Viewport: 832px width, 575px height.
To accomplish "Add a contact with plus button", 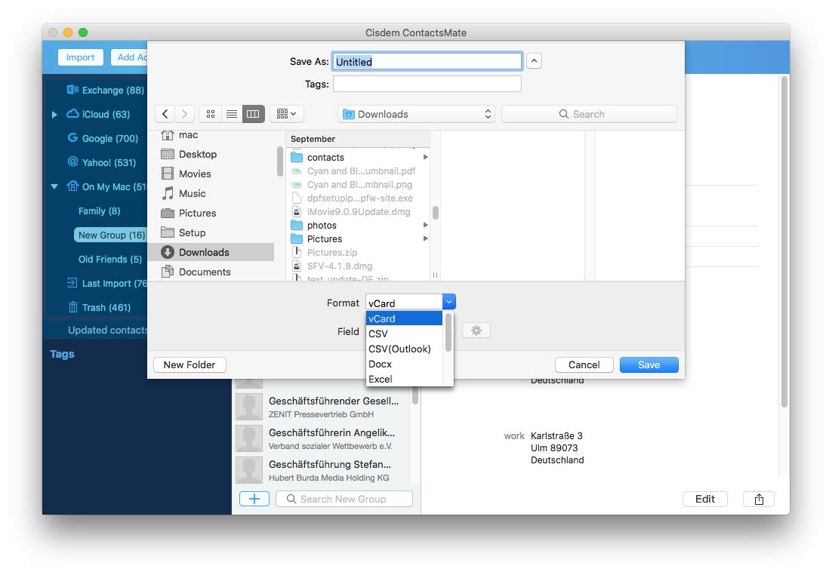I will coord(254,499).
